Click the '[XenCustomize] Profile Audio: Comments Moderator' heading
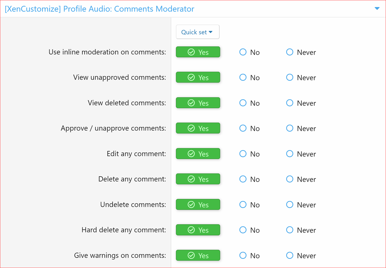Viewport: 386px width, 268px height. click(99, 9)
